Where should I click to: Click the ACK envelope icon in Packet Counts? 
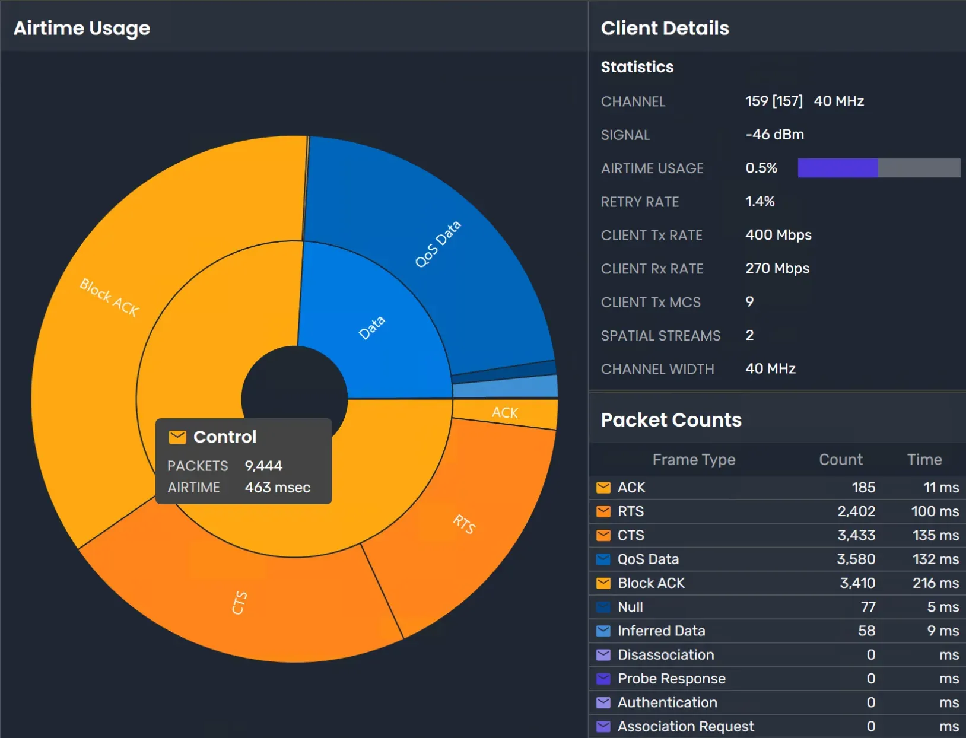pos(603,487)
